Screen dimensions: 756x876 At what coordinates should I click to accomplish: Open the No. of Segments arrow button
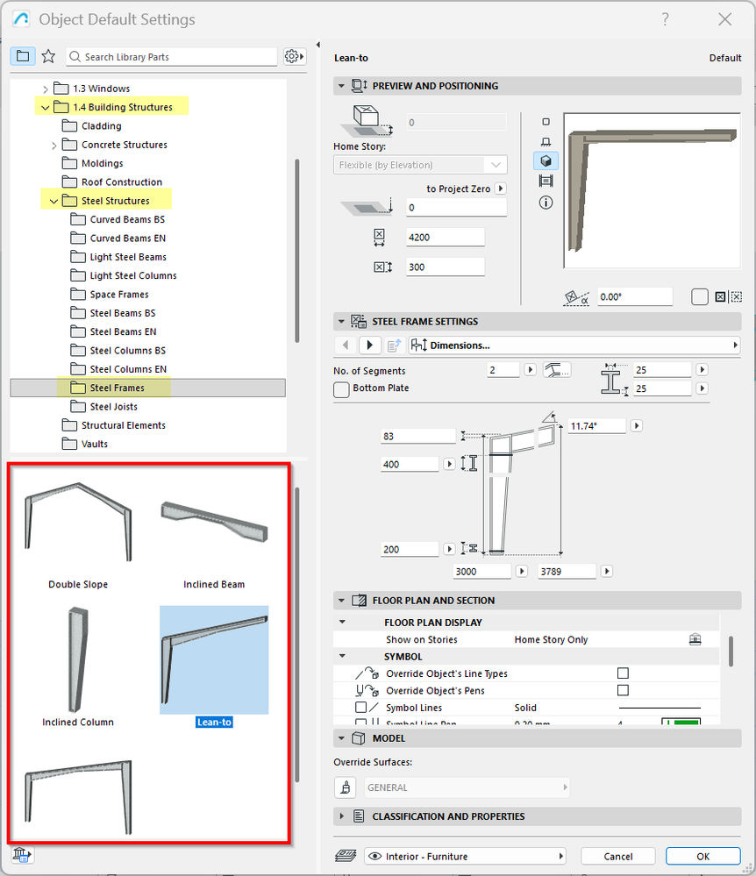tap(531, 370)
